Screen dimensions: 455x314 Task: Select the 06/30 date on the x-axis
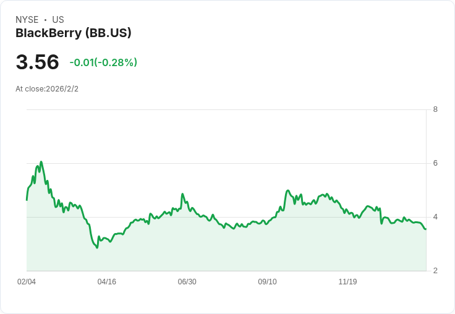click(x=187, y=282)
